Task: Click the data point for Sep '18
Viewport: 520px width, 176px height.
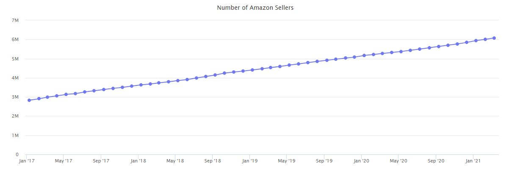Action: coord(215,75)
